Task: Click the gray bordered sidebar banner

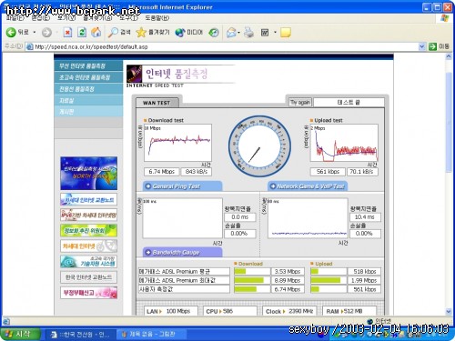Action: point(88,277)
